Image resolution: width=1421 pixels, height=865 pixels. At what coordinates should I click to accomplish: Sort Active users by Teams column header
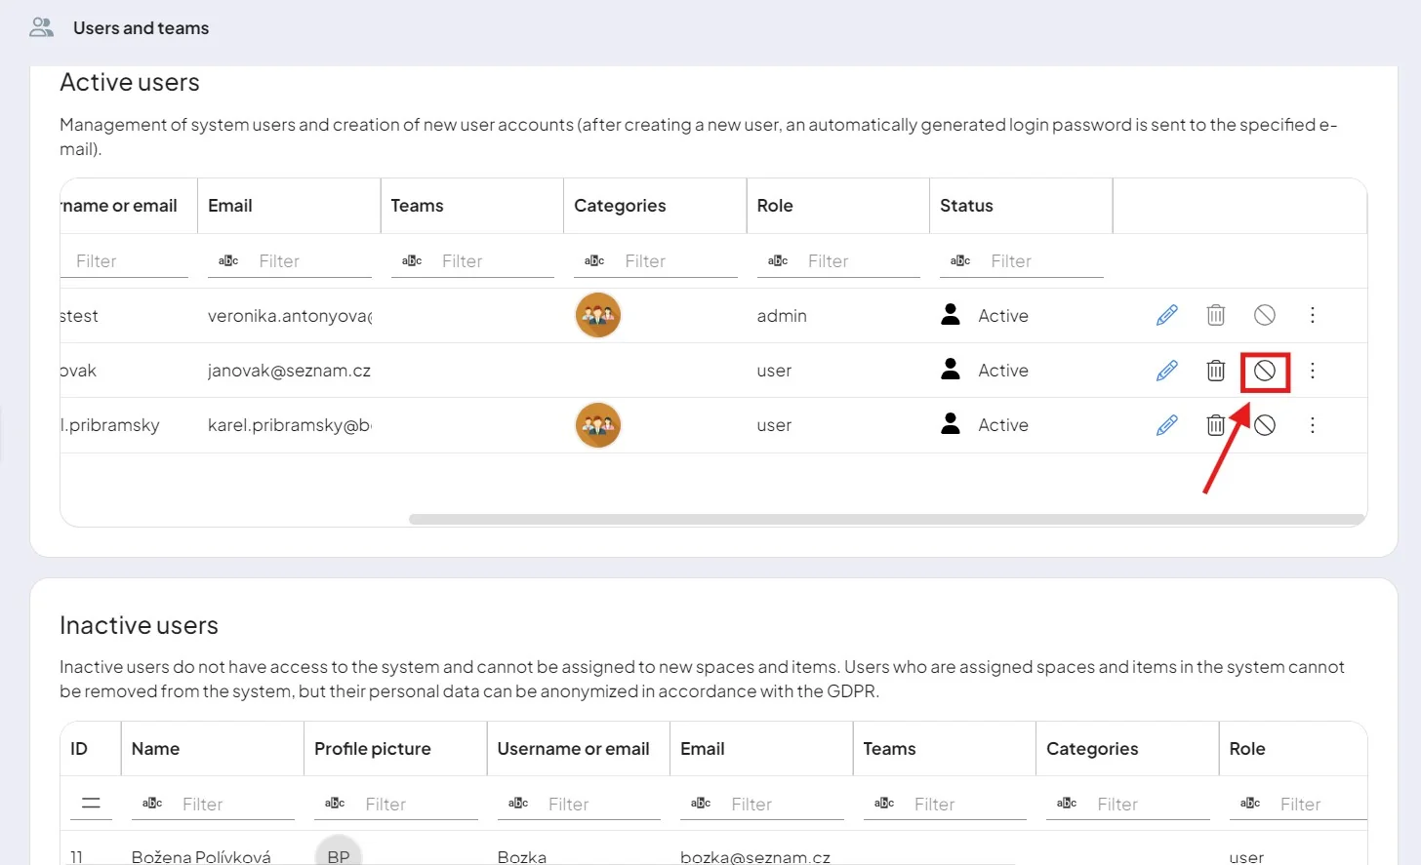472,206
